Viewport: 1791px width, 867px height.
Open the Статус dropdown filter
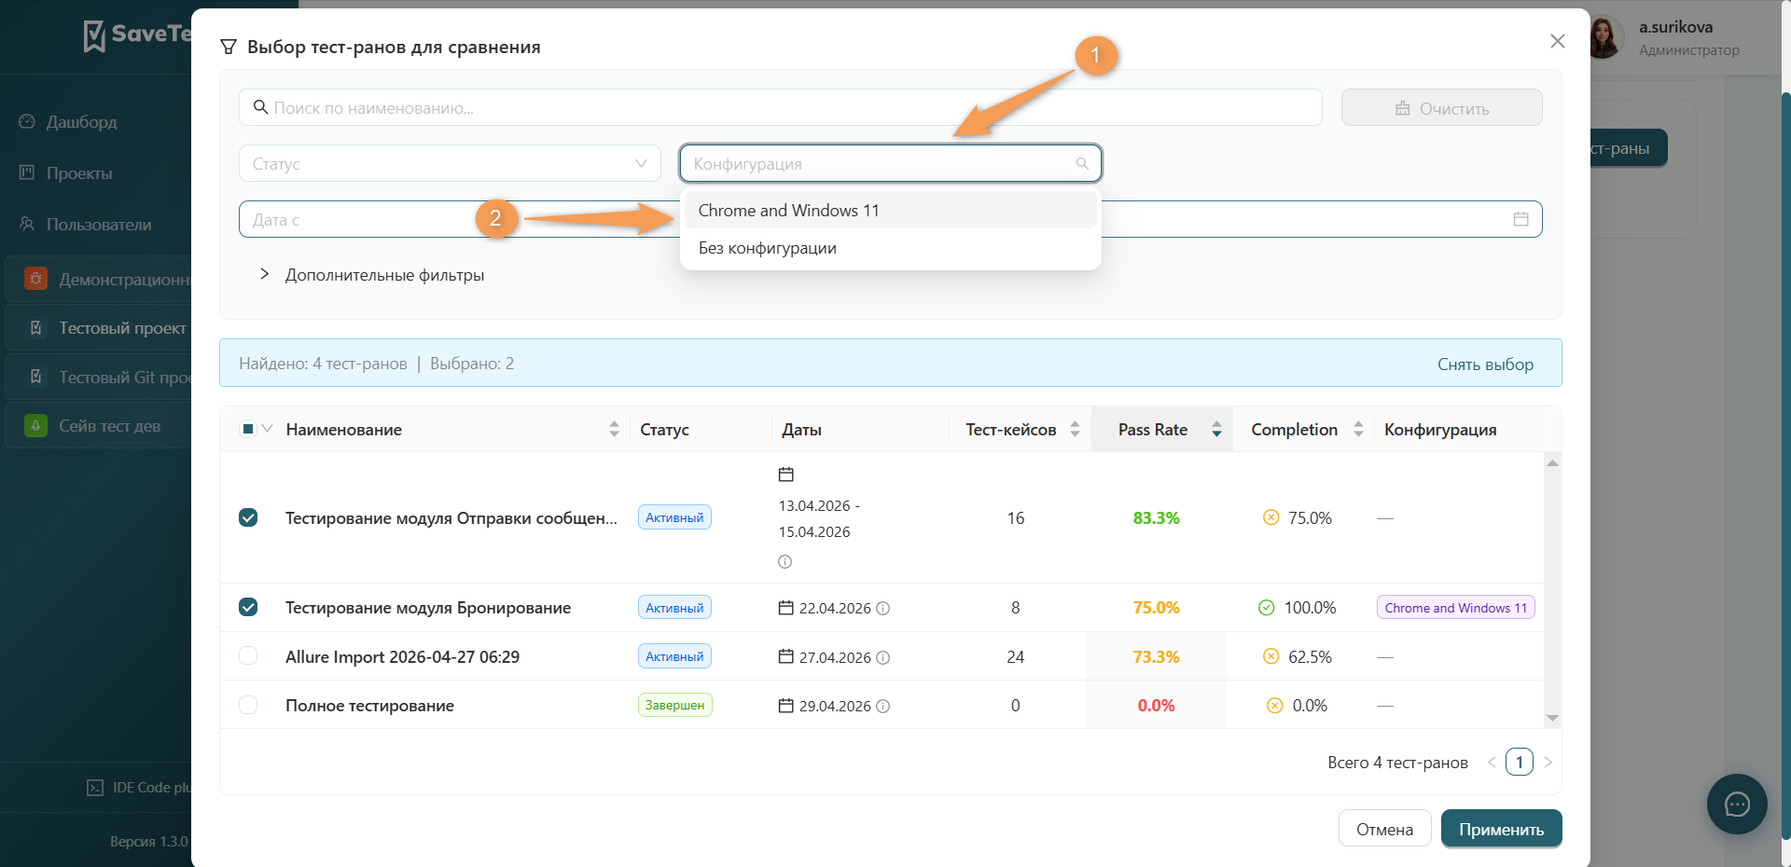(x=450, y=163)
